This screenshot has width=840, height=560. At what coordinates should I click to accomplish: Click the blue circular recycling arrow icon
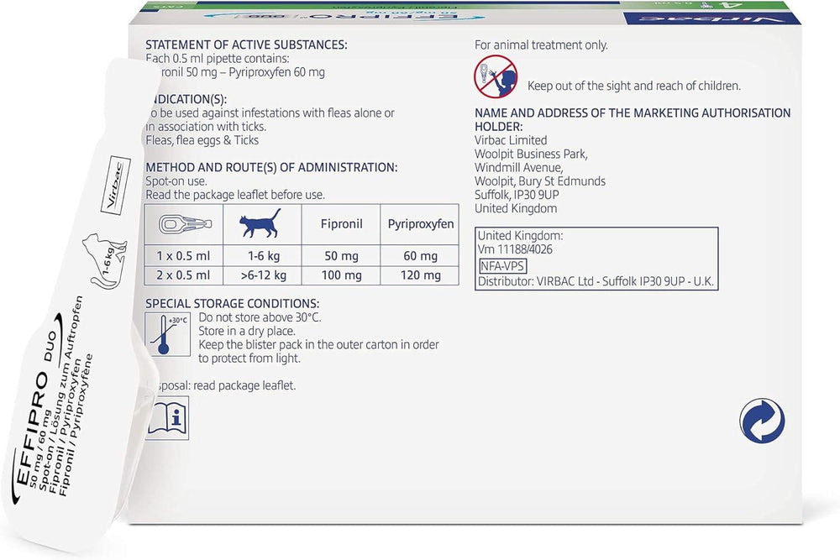click(761, 421)
